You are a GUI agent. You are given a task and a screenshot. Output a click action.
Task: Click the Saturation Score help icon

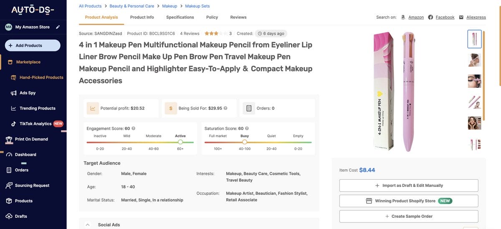point(247,129)
